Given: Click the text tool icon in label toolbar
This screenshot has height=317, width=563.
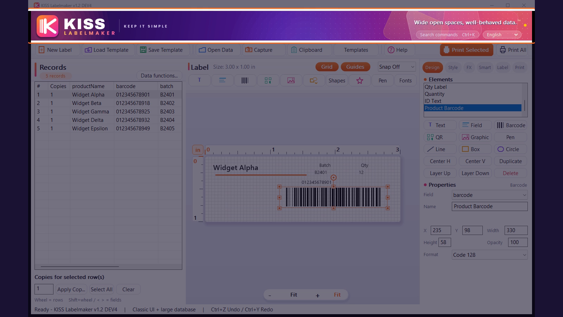Looking at the screenshot, I should tap(200, 80).
